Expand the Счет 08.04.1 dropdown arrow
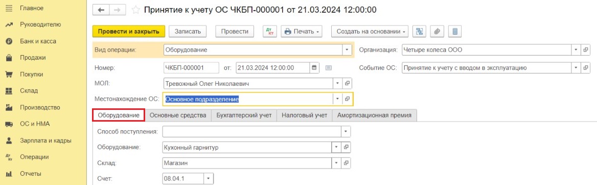This screenshot has width=597, height=185. click(208, 178)
